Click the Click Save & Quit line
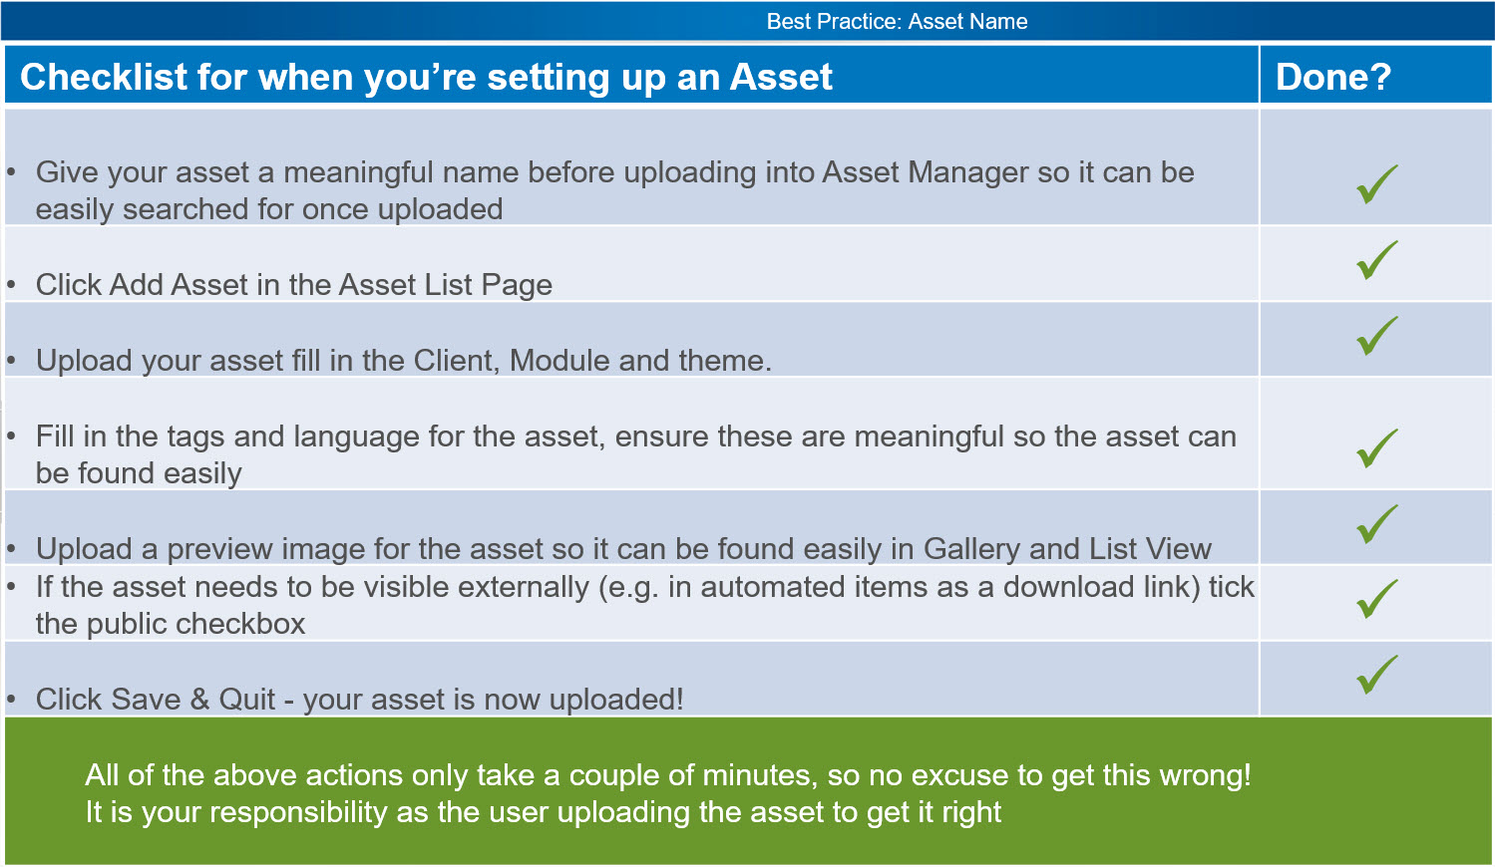 pyautogui.click(x=359, y=700)
